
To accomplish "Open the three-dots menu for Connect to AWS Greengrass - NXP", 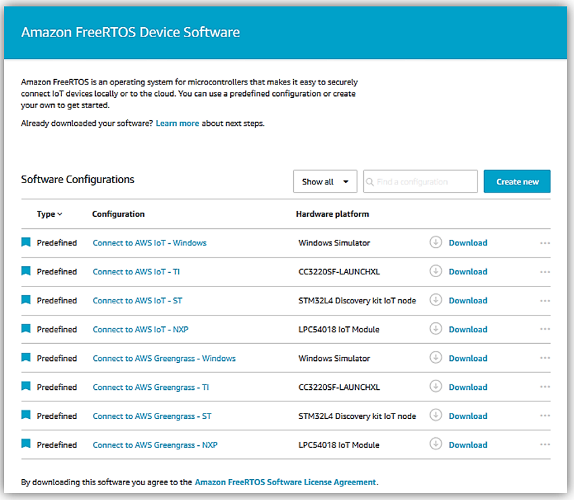I will [545, 445].
